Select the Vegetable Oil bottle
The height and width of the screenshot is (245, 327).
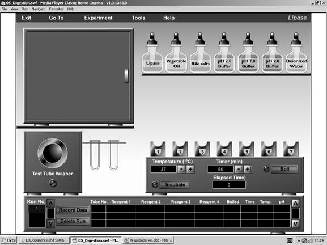pyautogui.click(x=176, y=52)
